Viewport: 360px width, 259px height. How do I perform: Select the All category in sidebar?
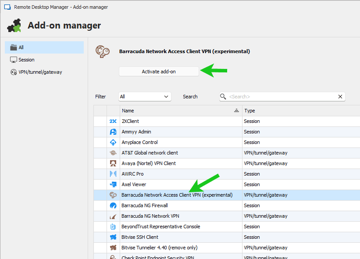click(44, 47)
